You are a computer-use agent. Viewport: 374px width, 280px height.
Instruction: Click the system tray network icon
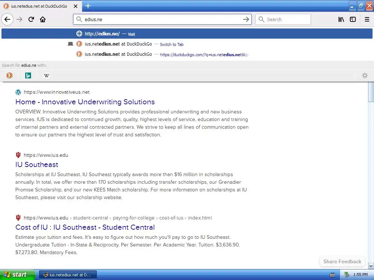click(347, 275)
